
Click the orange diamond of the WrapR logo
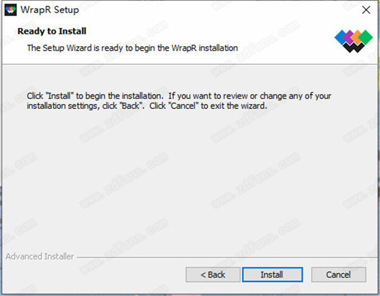point(357,37)
